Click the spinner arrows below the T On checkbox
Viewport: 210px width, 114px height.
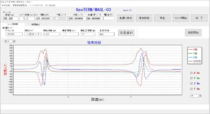point(201,96)
